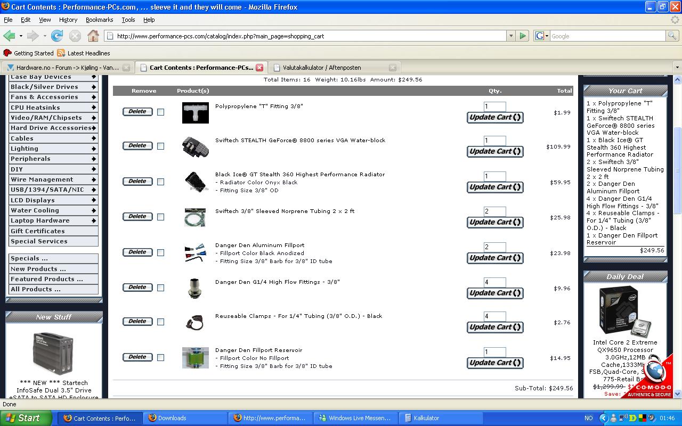682x426 pixels.
Task: Open the File menu
Action: [x=8, y=20]
